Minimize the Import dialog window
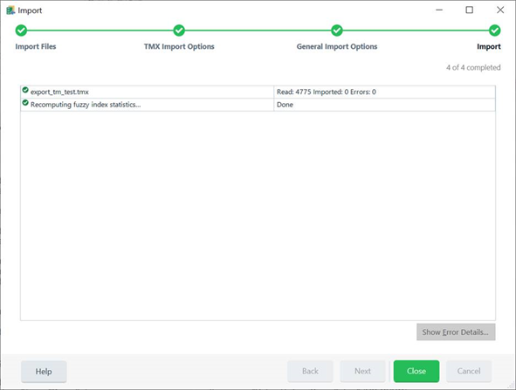This screenshot has width=516, height=390. [439, 10]
